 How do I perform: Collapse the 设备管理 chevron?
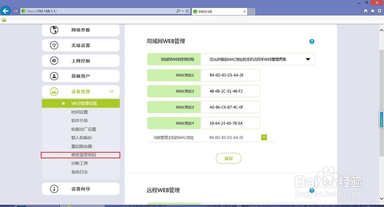pyautogui.click(x=112, y=91)
